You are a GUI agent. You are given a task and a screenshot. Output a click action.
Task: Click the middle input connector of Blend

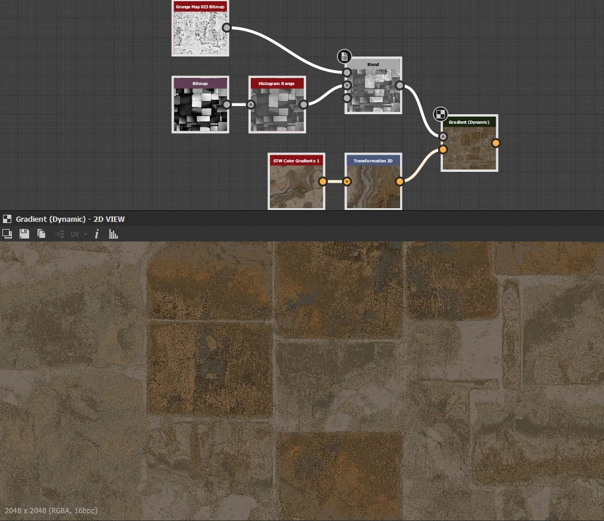[x=347, y=85]
